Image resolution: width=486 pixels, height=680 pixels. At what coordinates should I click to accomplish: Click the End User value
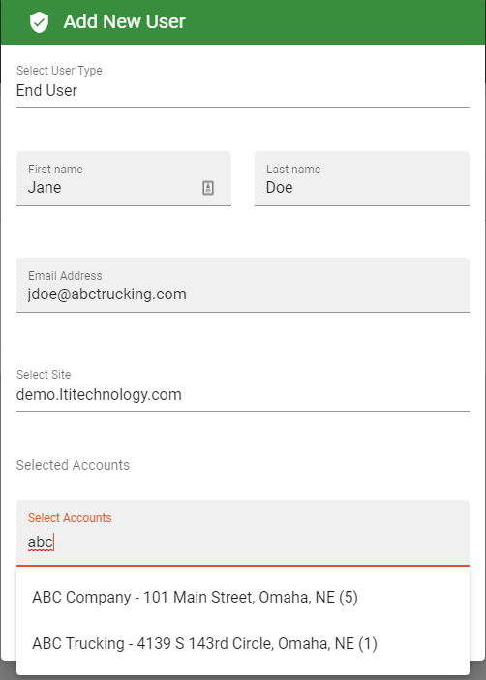coord(46,91)
